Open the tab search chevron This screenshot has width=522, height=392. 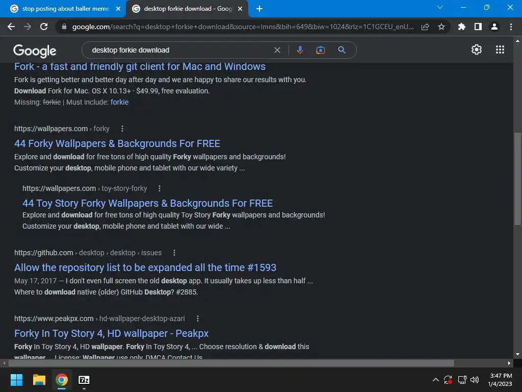point(440,7)
